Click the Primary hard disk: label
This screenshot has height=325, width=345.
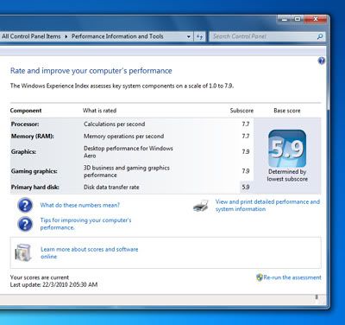(35, 187)
